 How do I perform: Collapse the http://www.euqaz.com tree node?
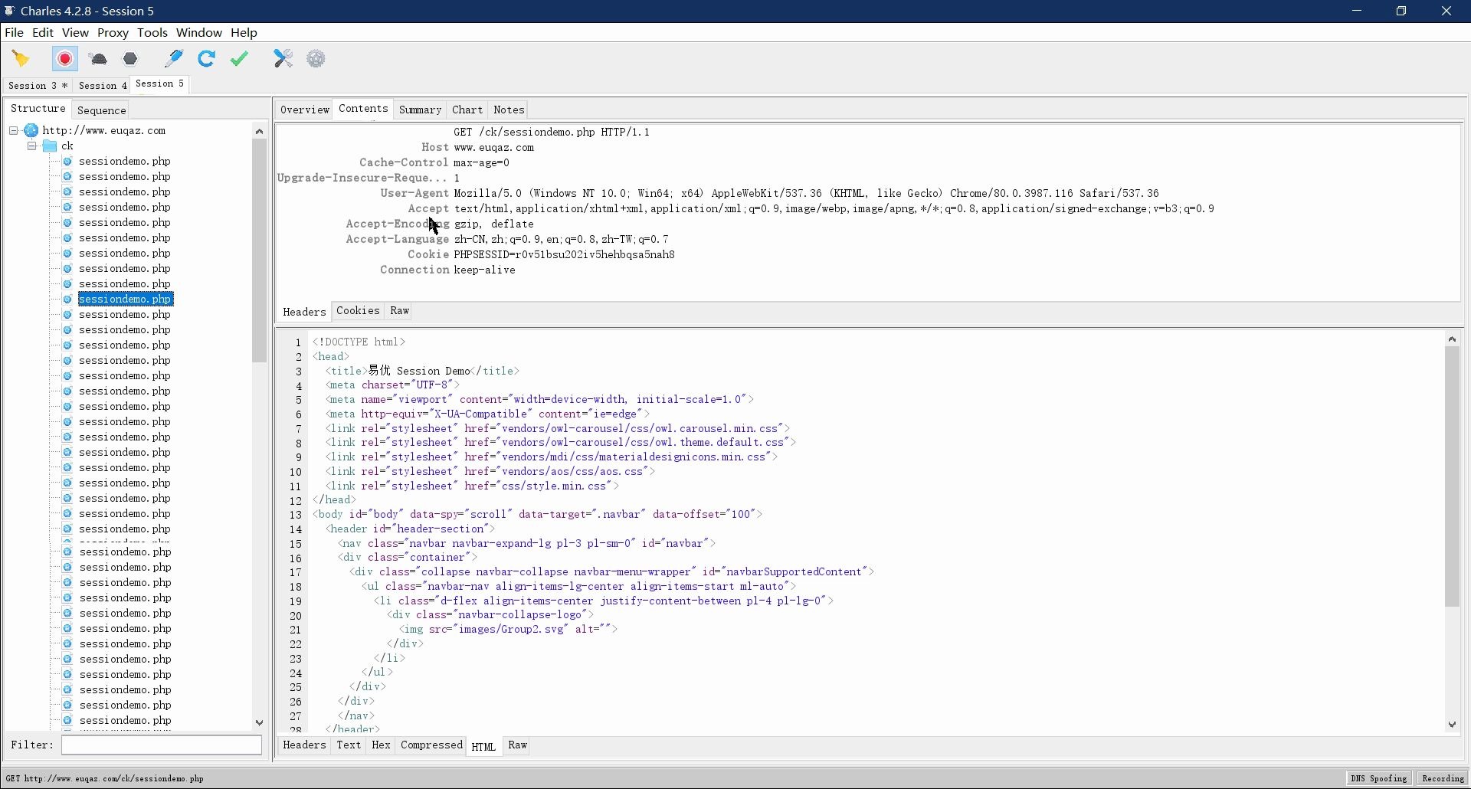pos(14,131)
